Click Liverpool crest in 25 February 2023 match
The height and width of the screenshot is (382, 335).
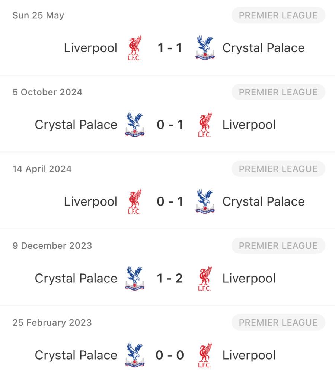pyautogui.click(x=205, y=355)
